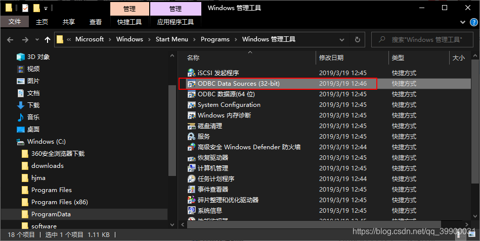Image resolution: width=480 pixels, height=241 pixels.
Task: Select 服务 gear icon
Action: (191, 136)
